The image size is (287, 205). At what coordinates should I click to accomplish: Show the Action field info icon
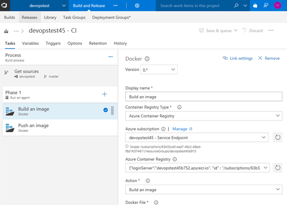147,181
